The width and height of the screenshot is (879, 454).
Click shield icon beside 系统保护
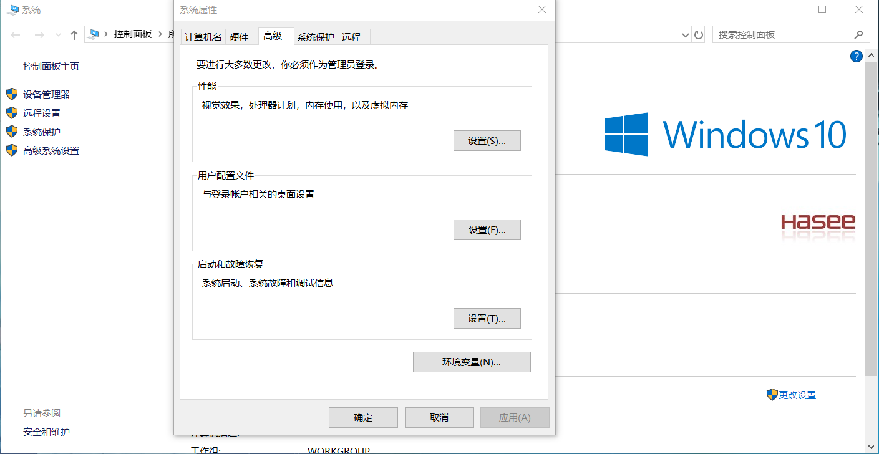coord(12,132)
